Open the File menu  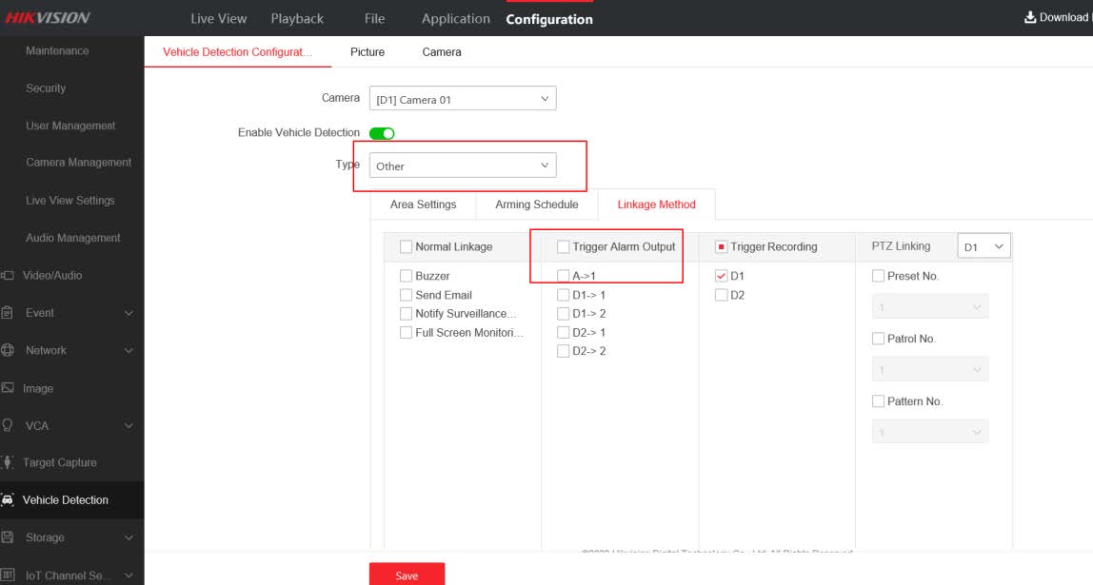click(x=374, y=19)
